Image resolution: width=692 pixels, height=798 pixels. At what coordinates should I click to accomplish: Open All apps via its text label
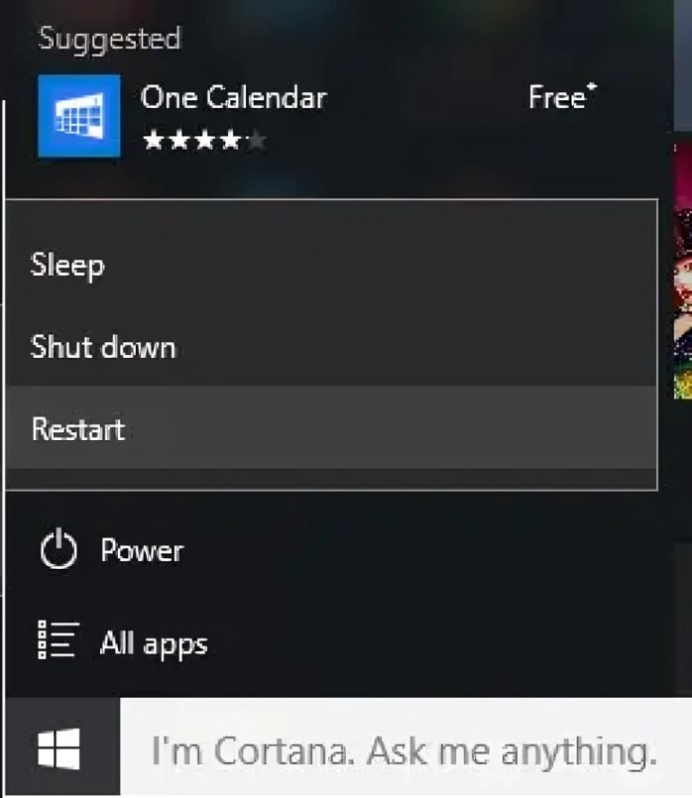coord(154,643)
